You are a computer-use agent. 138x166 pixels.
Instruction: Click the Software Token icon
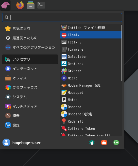pyautogui.click(x=64, y=128)
